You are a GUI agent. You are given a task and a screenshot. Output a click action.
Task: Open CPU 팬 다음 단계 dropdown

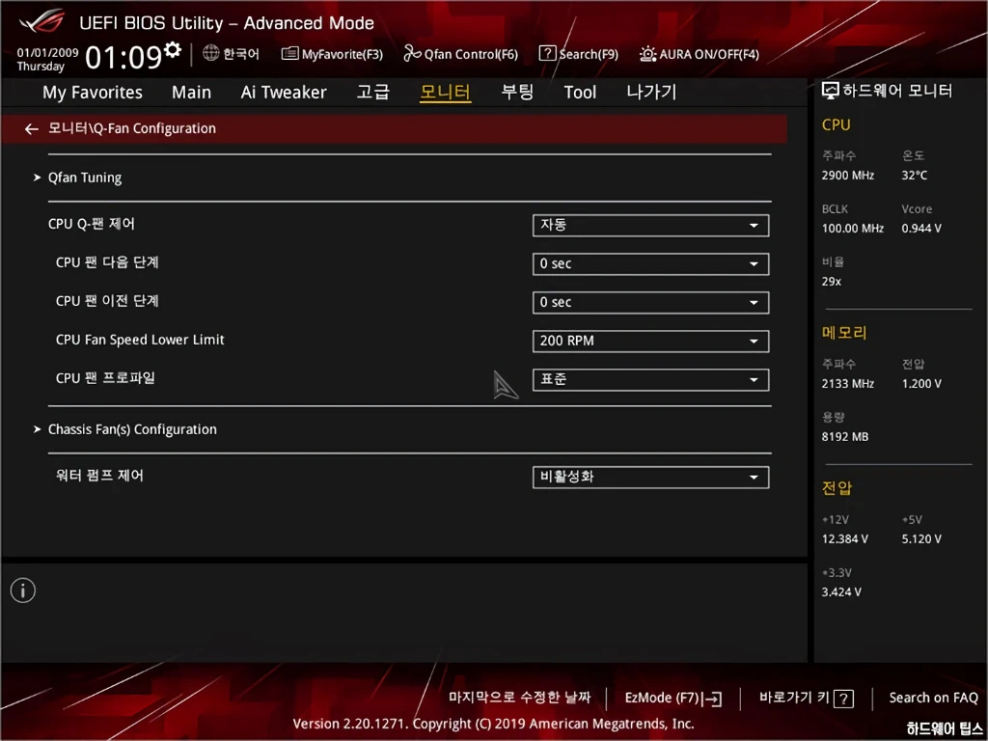tap(651, 264)
